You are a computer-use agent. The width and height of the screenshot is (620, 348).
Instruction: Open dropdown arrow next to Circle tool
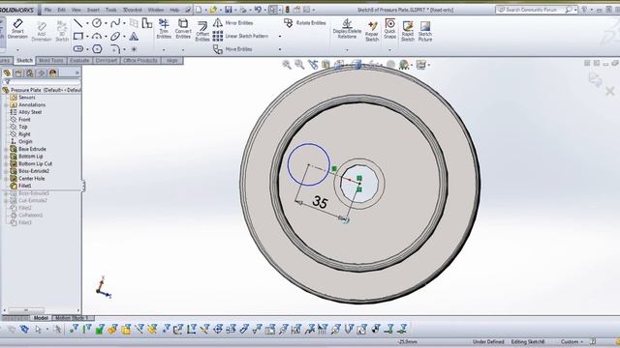click(x=106, y=23)
